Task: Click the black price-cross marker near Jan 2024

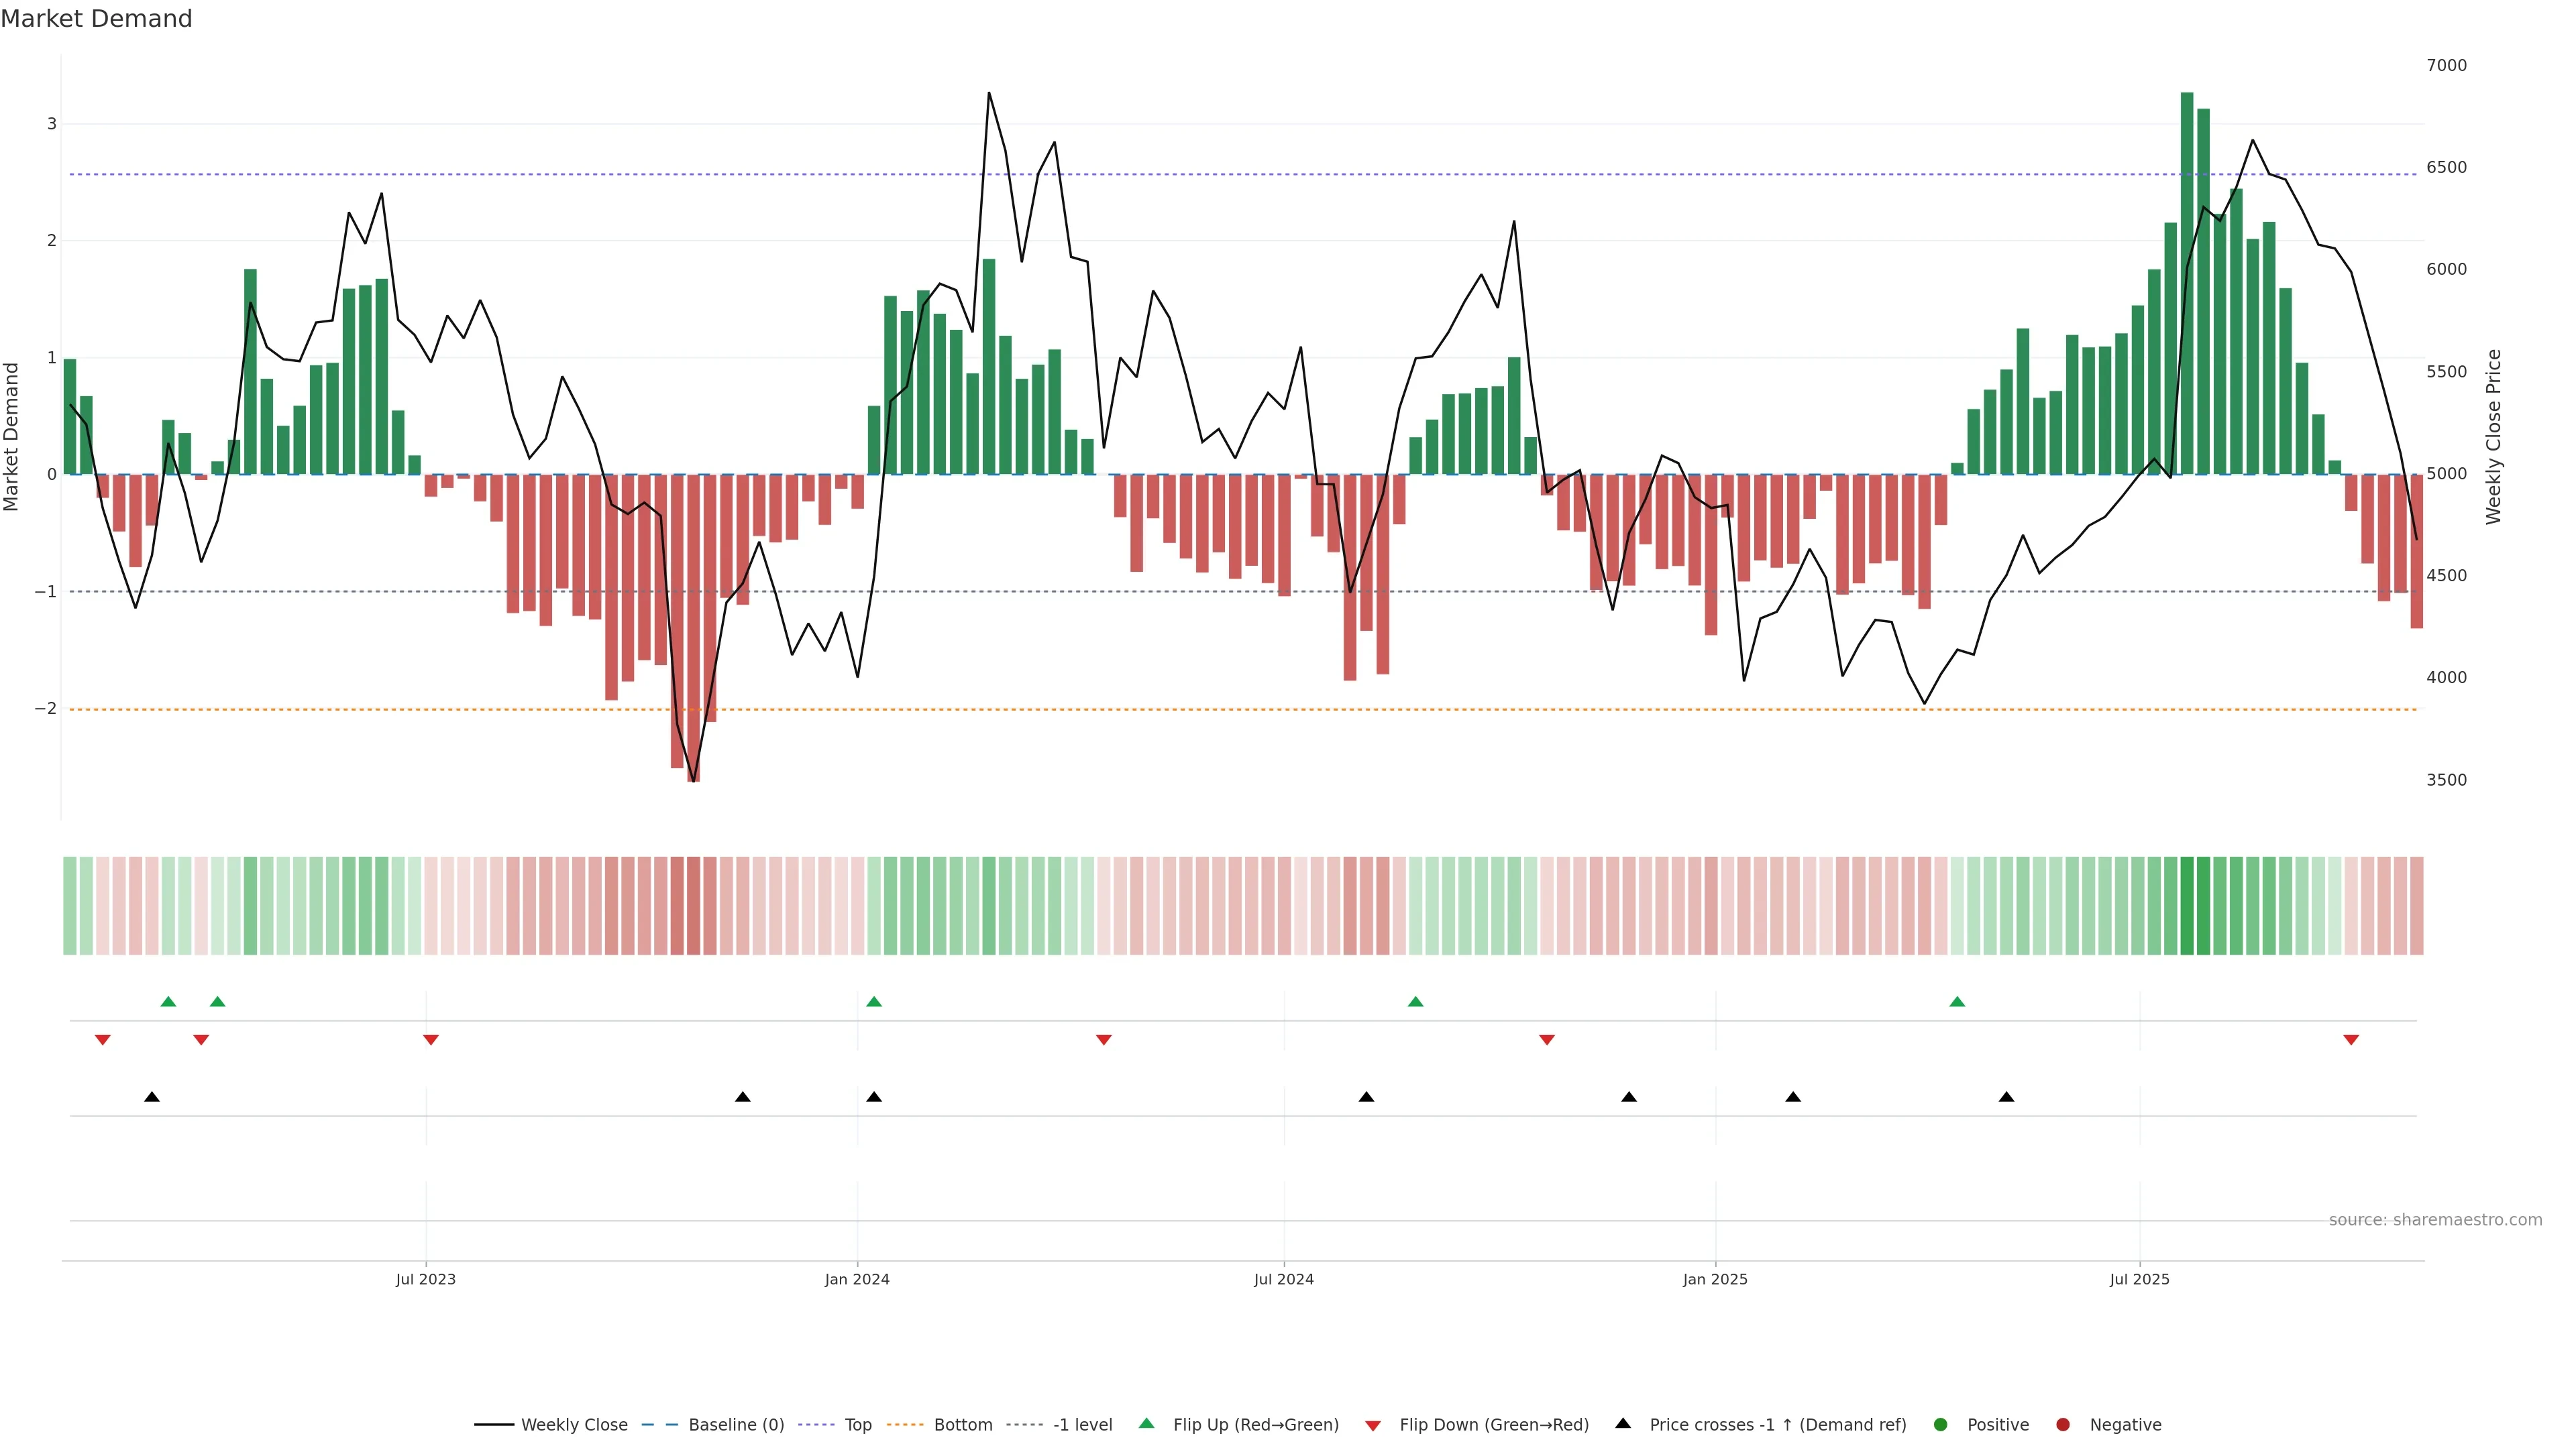Action: point(874,1097)
